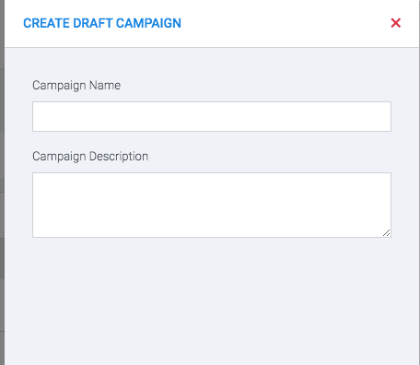Click the CREATE DRAFT CAMPAIGN heading

pyautogui.click(x=102, y=23)
